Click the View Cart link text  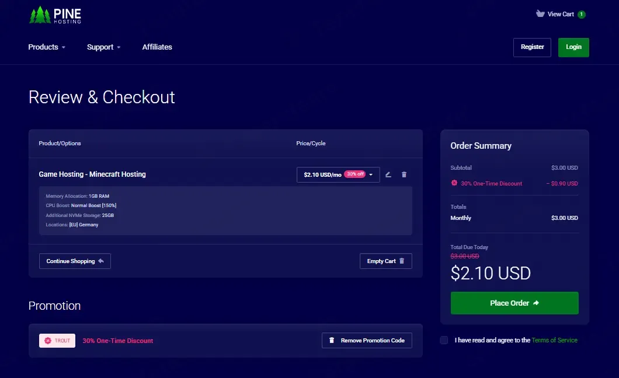tap(561, 14)
